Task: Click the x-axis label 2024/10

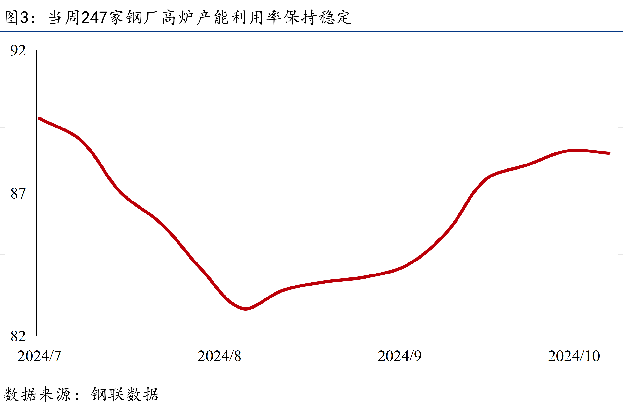Action: click(x=574, y=356)
